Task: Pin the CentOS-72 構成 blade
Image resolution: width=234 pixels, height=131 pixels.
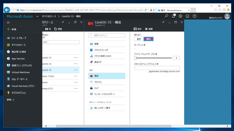Action: pyautogui.click(x=163, y=22)
